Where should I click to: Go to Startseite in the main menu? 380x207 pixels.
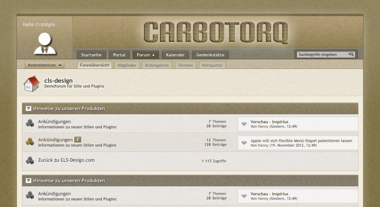(x=91, y=55)
